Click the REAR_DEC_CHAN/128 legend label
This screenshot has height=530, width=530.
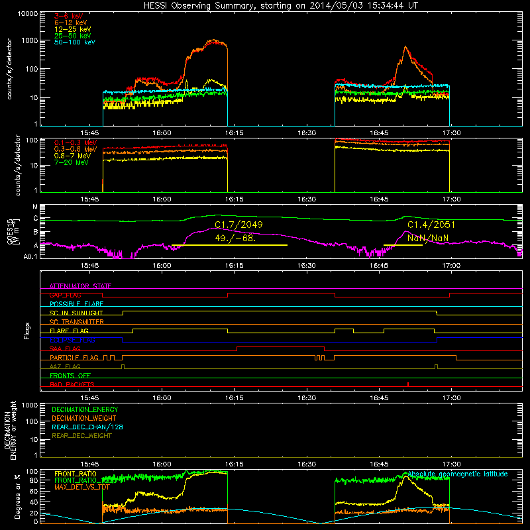click(x=87, y=427)
